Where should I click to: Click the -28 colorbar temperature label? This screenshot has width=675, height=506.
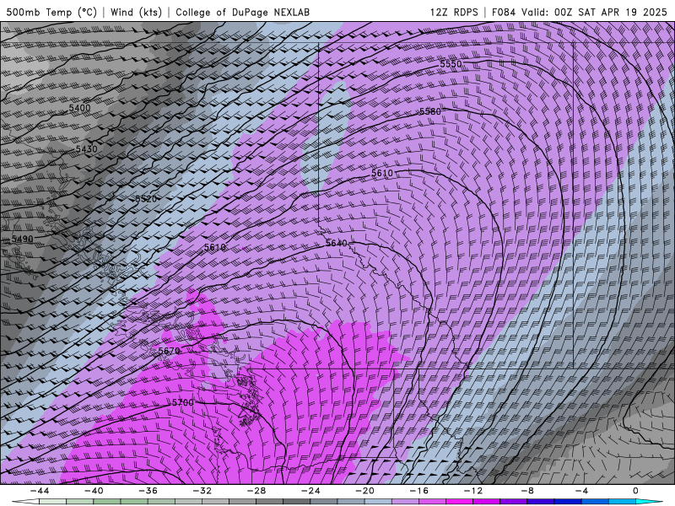coord(256,491)
